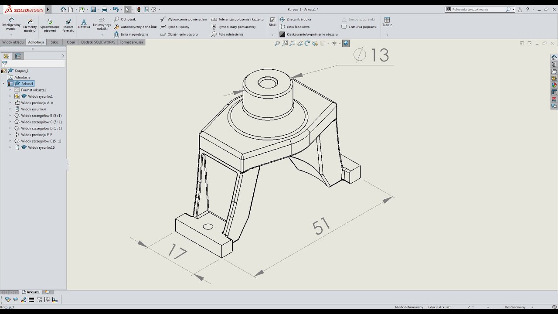Click Pole odniesienia
This screenshot has width=558, height=314.
(227, 34)
